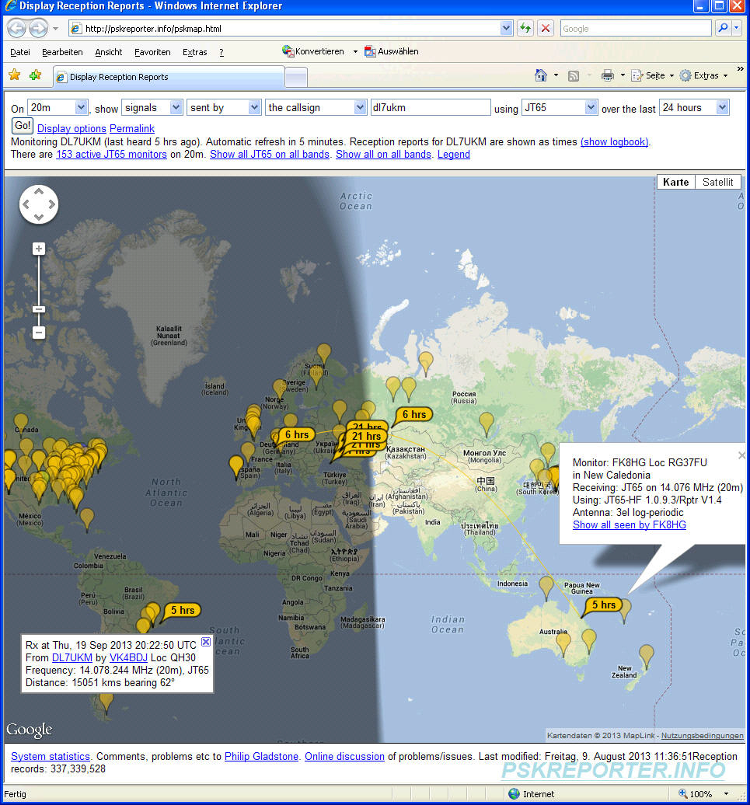The height and width of the screenshot is (805, 750).
Task: Open the System statistics link
Action: tap(51, 756)
